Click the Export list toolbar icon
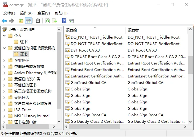194x137 pixels. point(55,21)
